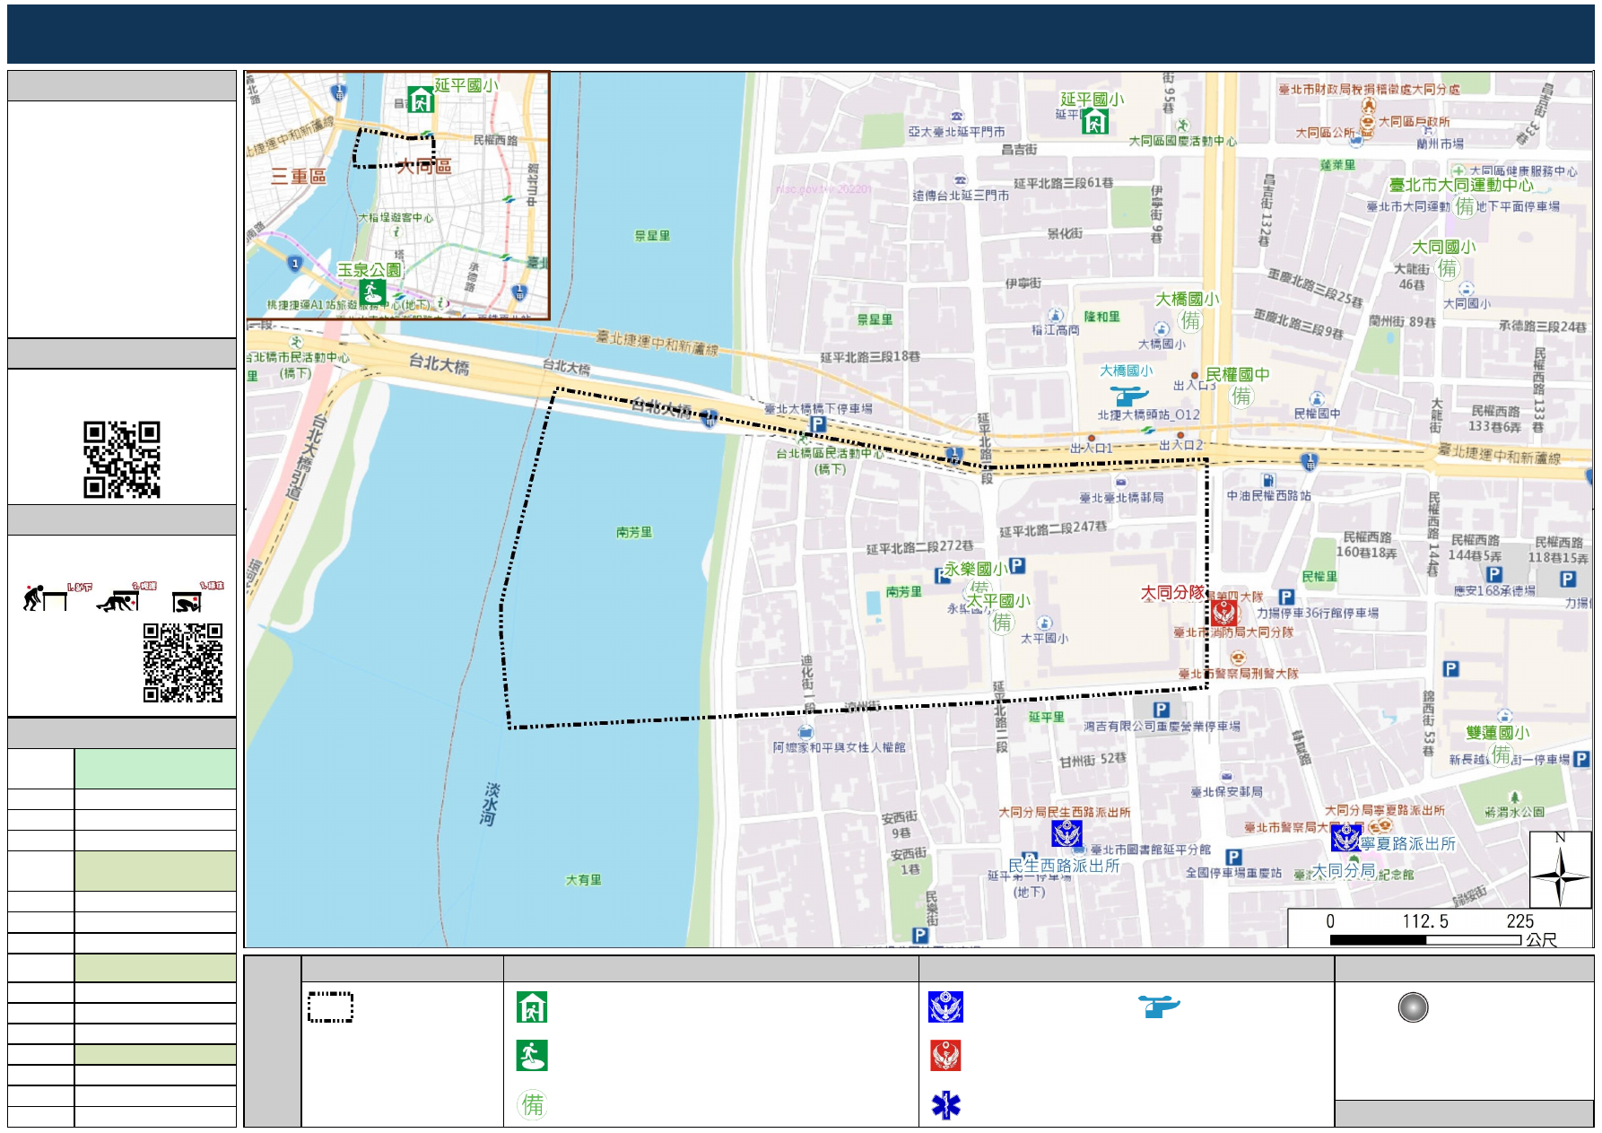Image resolution: width=1602 pixels, height=1133 pixels.
Task: Click the 大同區 district label in inset
Action: tap(424, 166)
